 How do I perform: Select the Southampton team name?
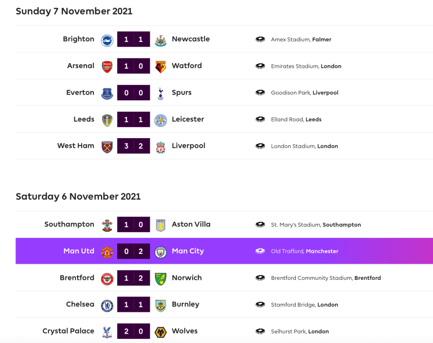click(x=69, y=224)
